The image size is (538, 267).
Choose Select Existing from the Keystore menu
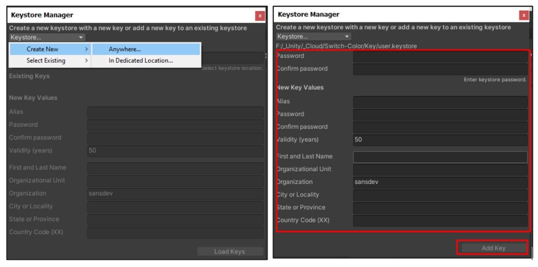46,61
